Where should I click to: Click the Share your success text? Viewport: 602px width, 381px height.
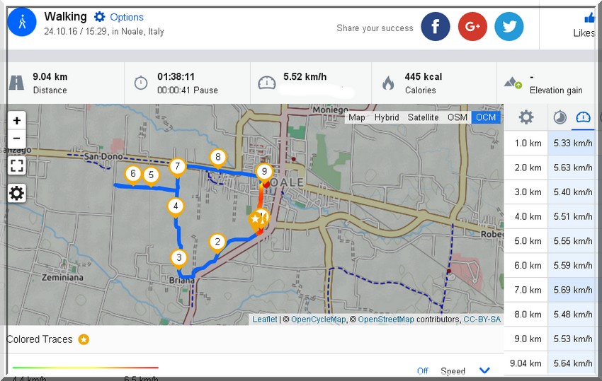(375, 28)
